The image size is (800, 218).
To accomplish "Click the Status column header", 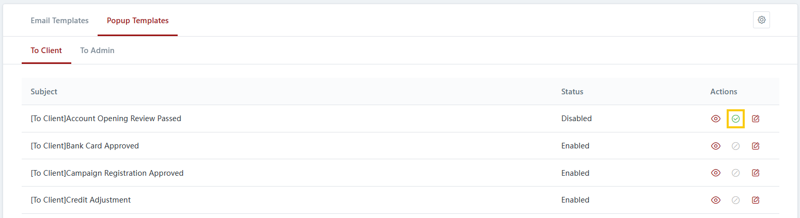I will coord(572,92).
